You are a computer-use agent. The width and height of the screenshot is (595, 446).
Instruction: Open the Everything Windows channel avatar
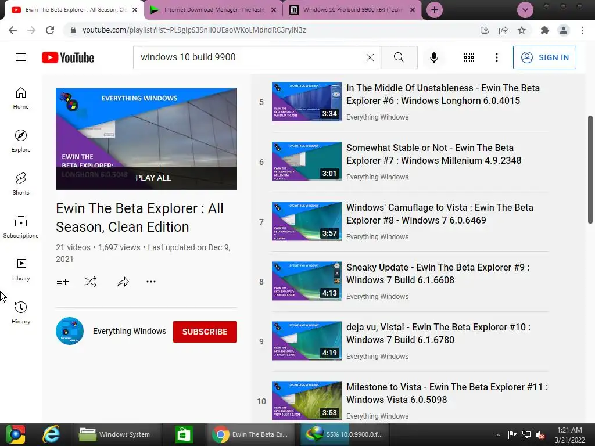70,331
